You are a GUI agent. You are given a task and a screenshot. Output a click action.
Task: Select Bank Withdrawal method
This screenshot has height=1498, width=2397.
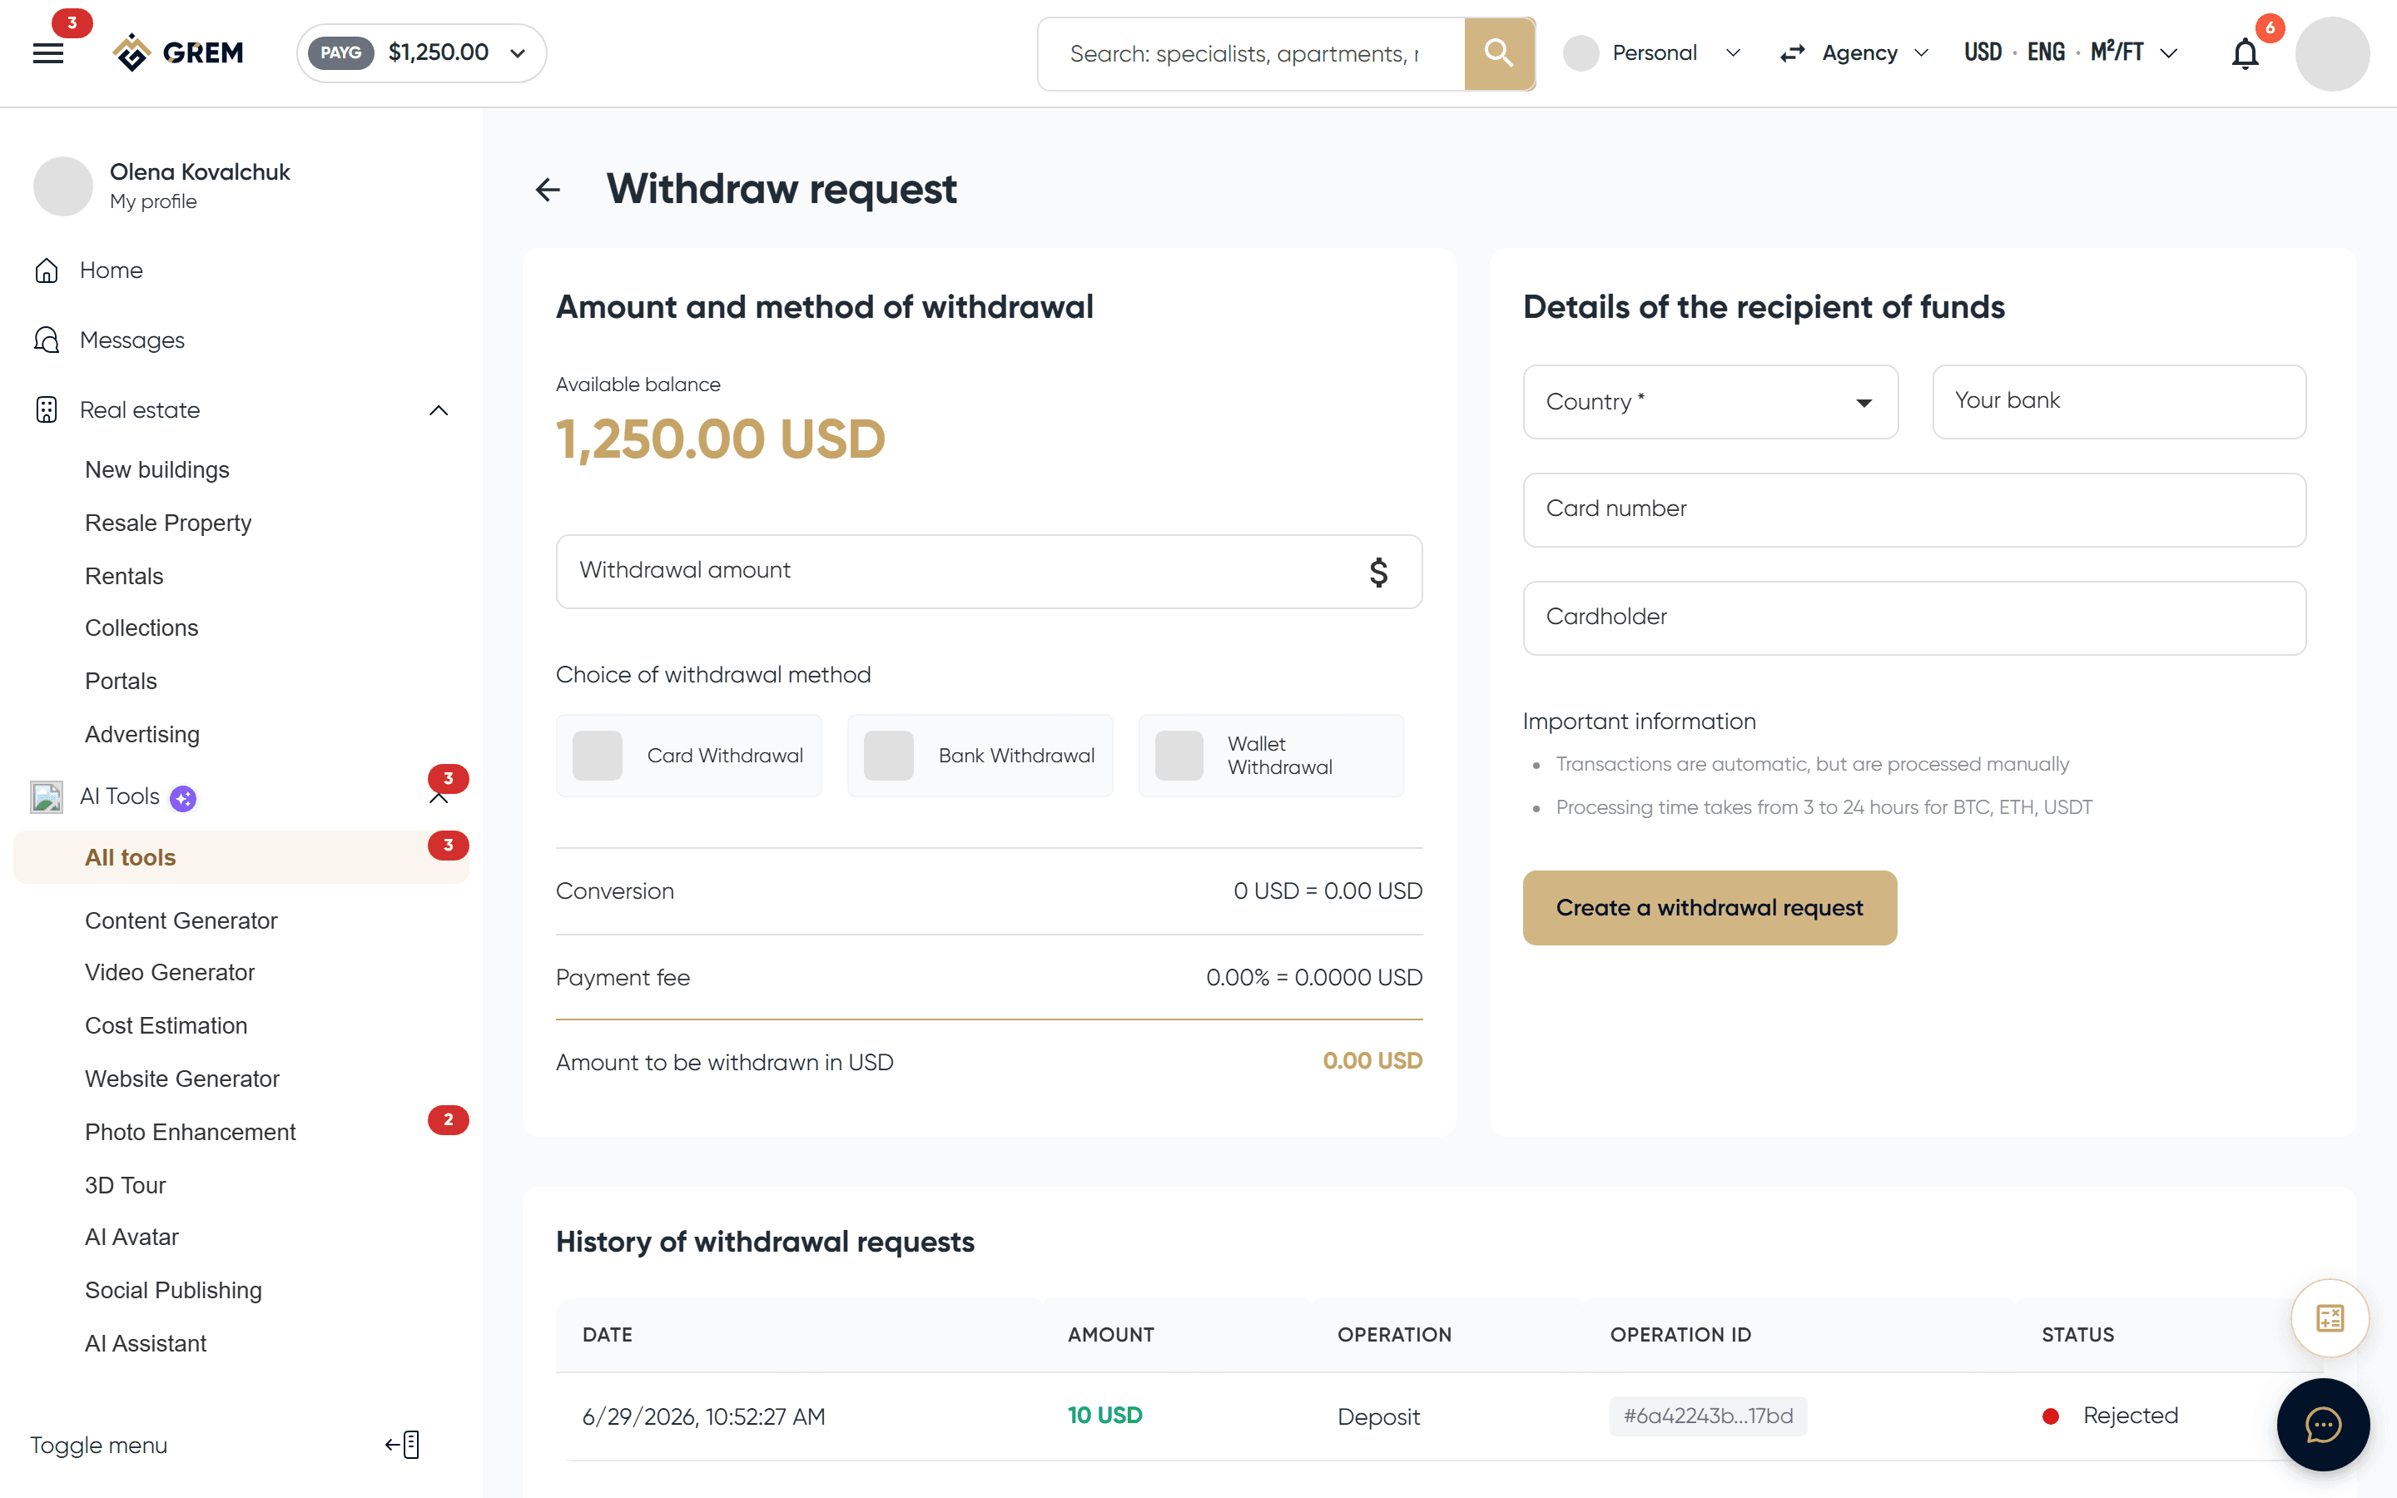pyautogui.click(x=980, y=756)
